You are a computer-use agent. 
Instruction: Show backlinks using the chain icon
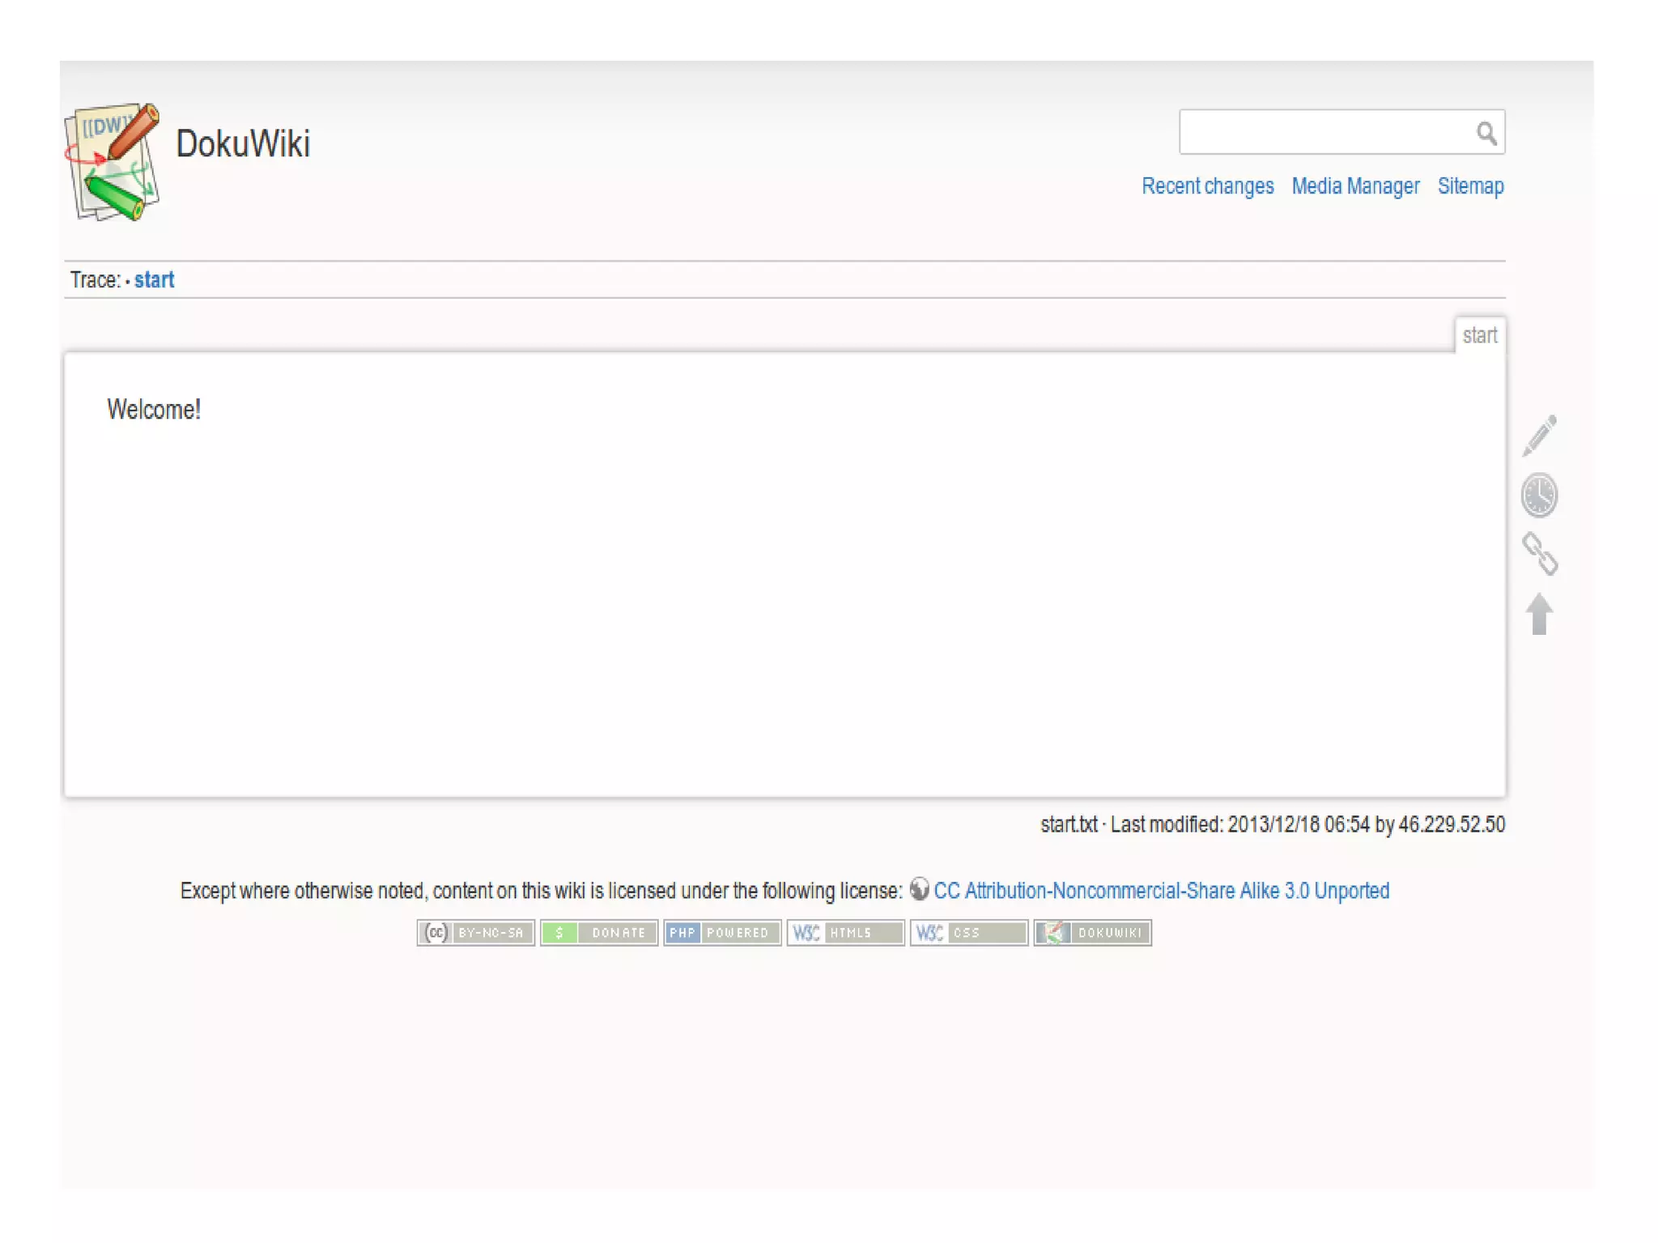(x=1539, y=554)
